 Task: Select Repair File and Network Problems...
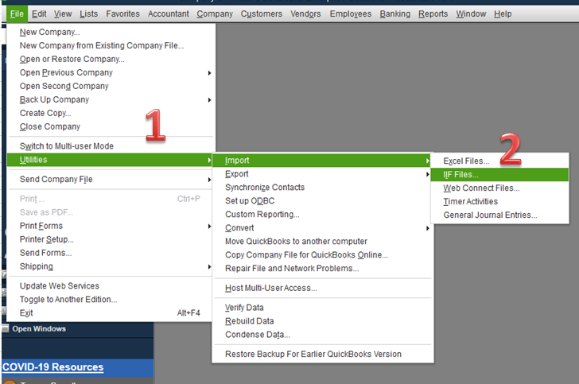click(322, 269)
